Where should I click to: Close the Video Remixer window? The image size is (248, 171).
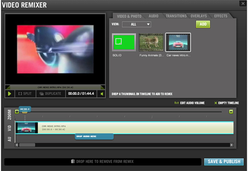click(x=243, y=3)
